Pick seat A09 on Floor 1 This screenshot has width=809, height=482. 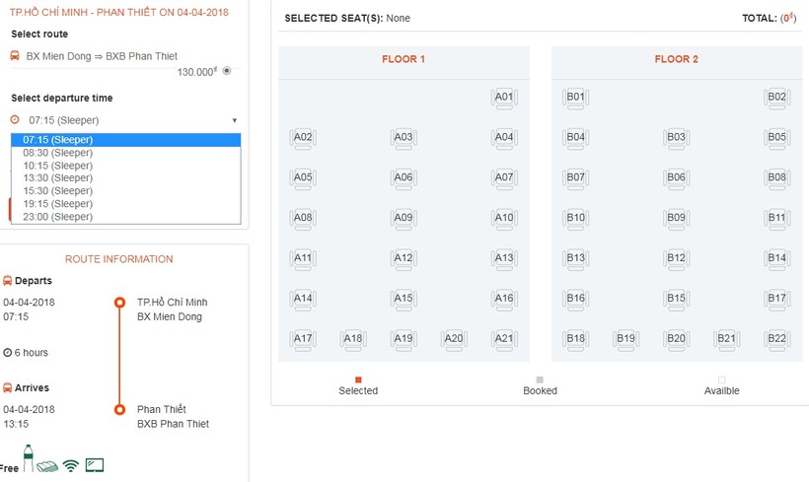(x=403, y=219)
